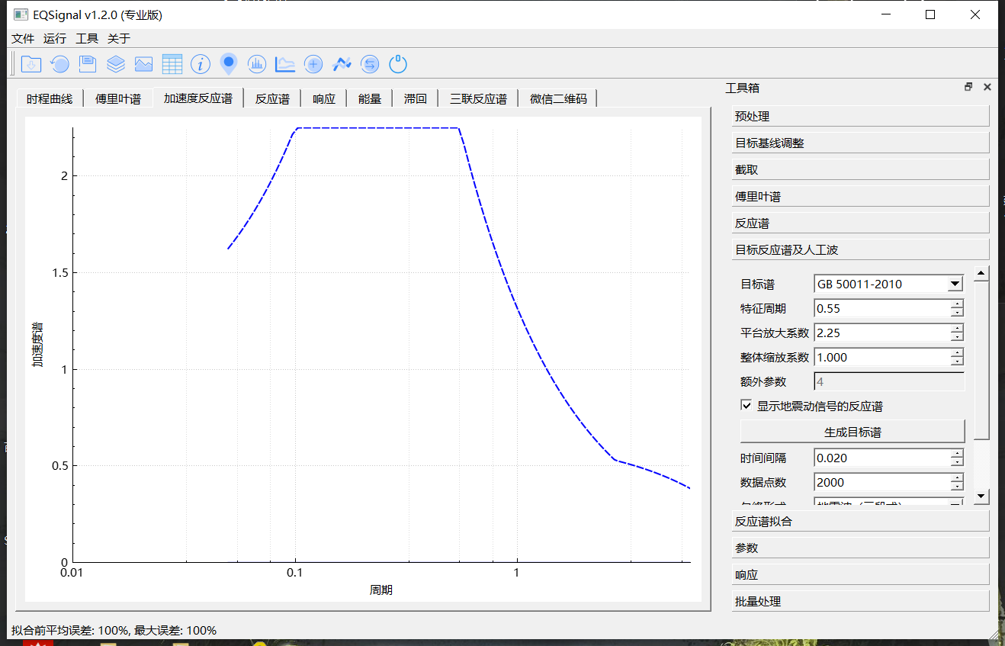Expand the 预处理 panel section
The image size is (1005, 646).
pos(860,115)
